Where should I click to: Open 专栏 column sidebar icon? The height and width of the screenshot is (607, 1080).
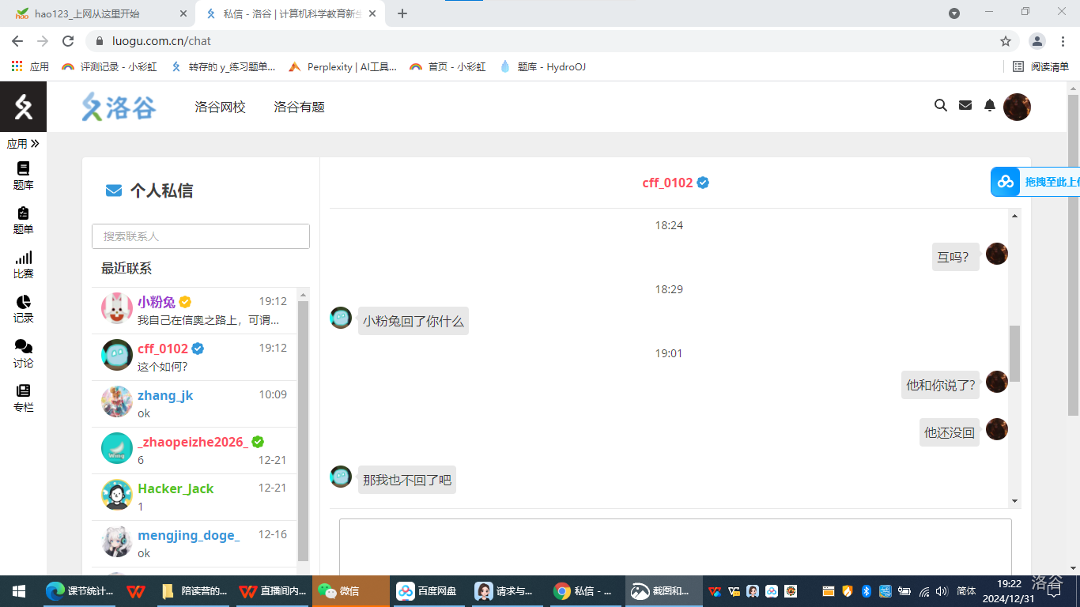click(x=23, y=398)
